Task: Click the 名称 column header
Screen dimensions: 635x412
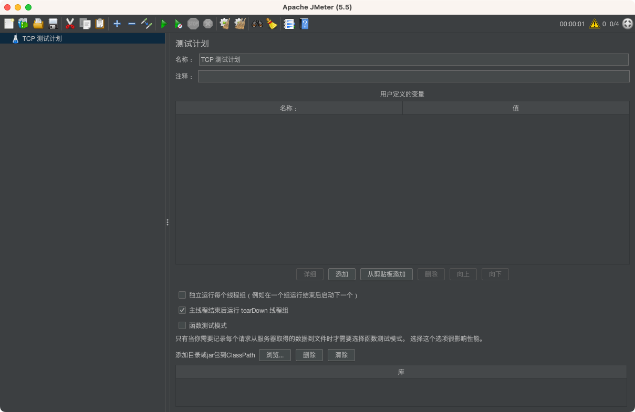Action: pyautogui.click(x=288, y=108)
